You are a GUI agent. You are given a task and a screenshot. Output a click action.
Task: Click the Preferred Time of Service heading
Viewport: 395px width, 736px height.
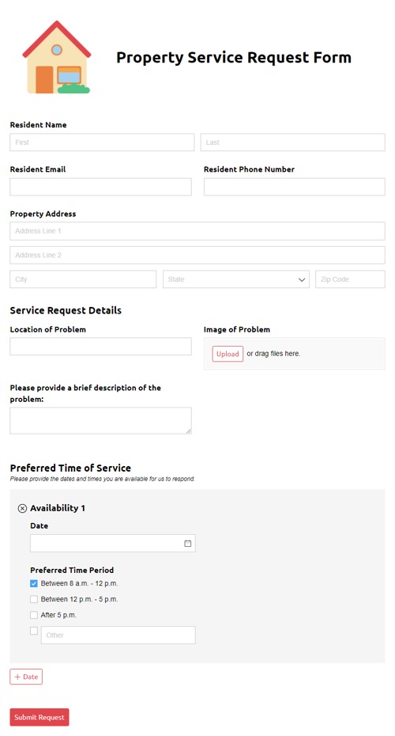pos(70,468)
